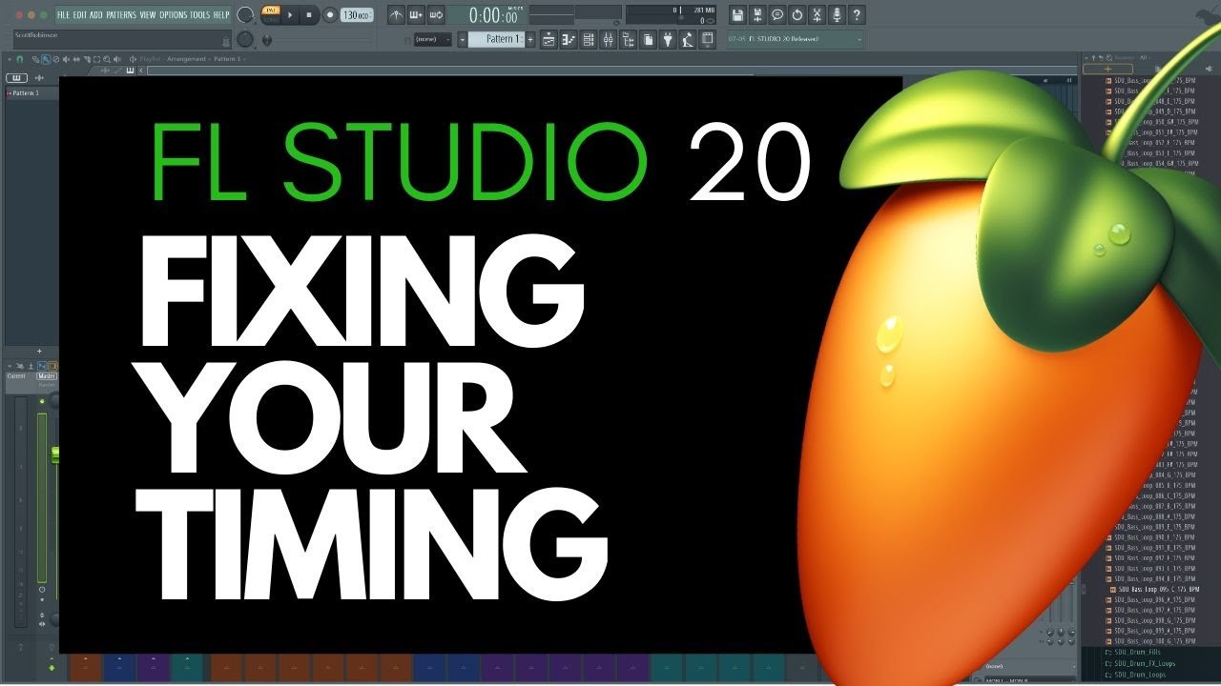1221x686 pixels.
Task: Click the tempo field showing 130
Action: 357,15
